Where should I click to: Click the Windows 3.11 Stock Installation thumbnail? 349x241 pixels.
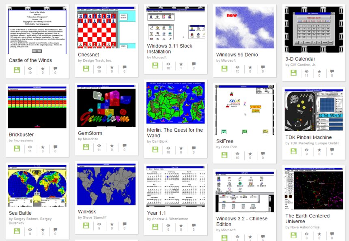click(176, 23)
